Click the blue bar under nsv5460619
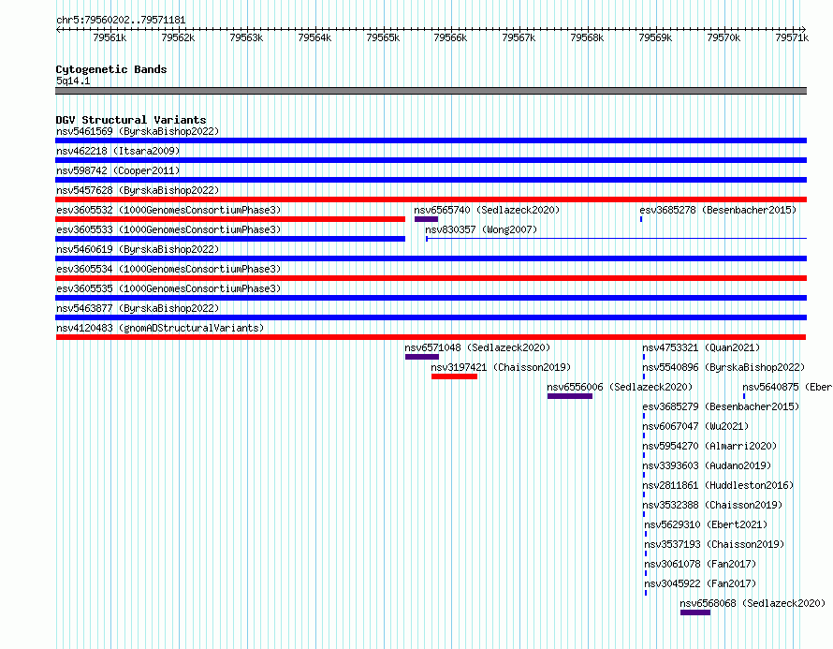The image size is (833, 649). pyautogui.click(x=431, y=258)
